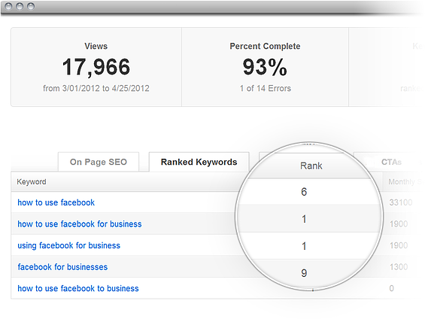
Task: Click the second window control button
Action: click(x=20, y=6)
